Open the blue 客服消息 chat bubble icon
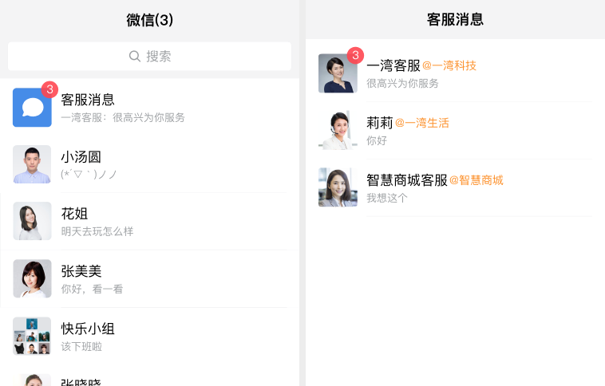 pyautogui.click(x=32, y=108)
